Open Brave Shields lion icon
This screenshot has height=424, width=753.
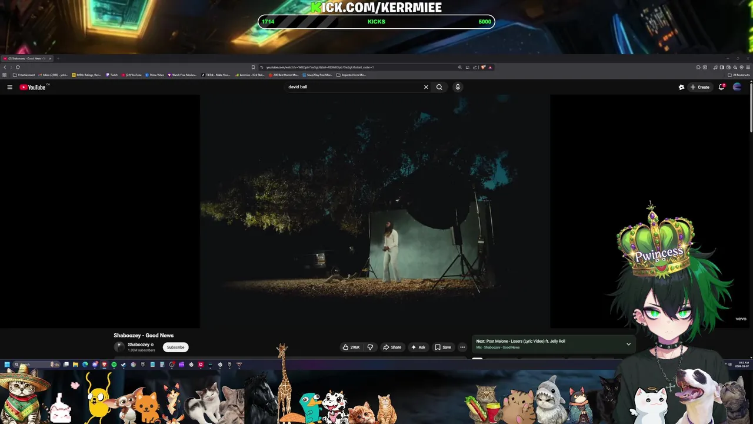point(483,67)
